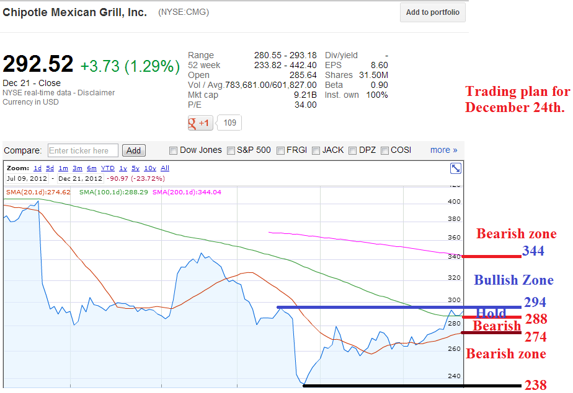Click the -90.97 (-23.72%) period change
This screenshot has width=573, height=393.
coord(136,179)
